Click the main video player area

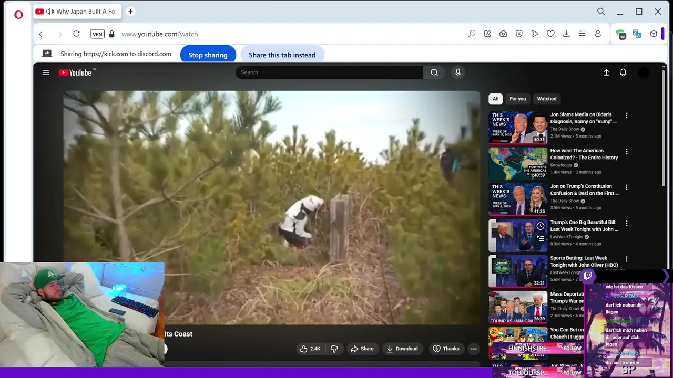point(272,207)
